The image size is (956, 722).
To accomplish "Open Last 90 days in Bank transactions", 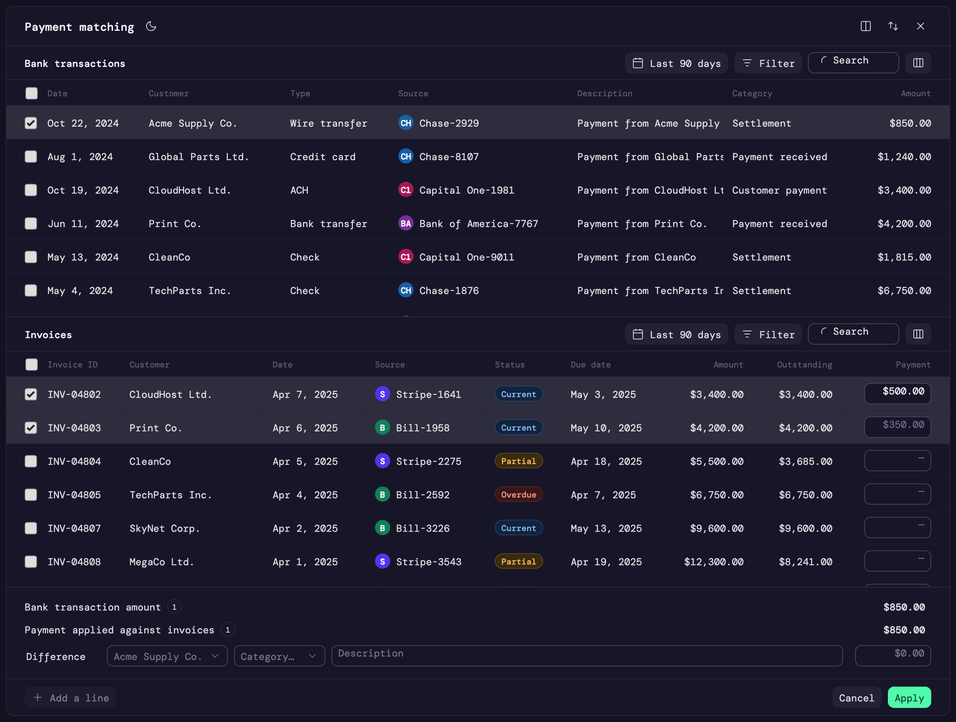I will (676, 63).
